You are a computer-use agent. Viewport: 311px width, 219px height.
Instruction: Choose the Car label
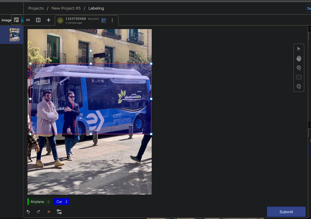point(62,202)
